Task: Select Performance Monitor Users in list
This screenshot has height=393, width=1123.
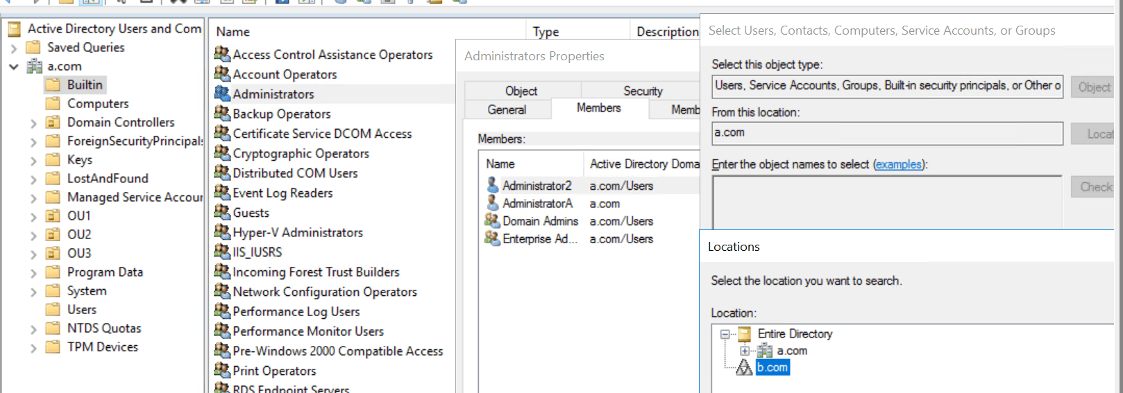Action: click(308, 331)
